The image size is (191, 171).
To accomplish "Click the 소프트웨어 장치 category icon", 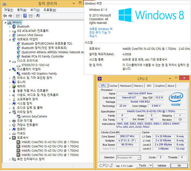I will pos(14,99).
